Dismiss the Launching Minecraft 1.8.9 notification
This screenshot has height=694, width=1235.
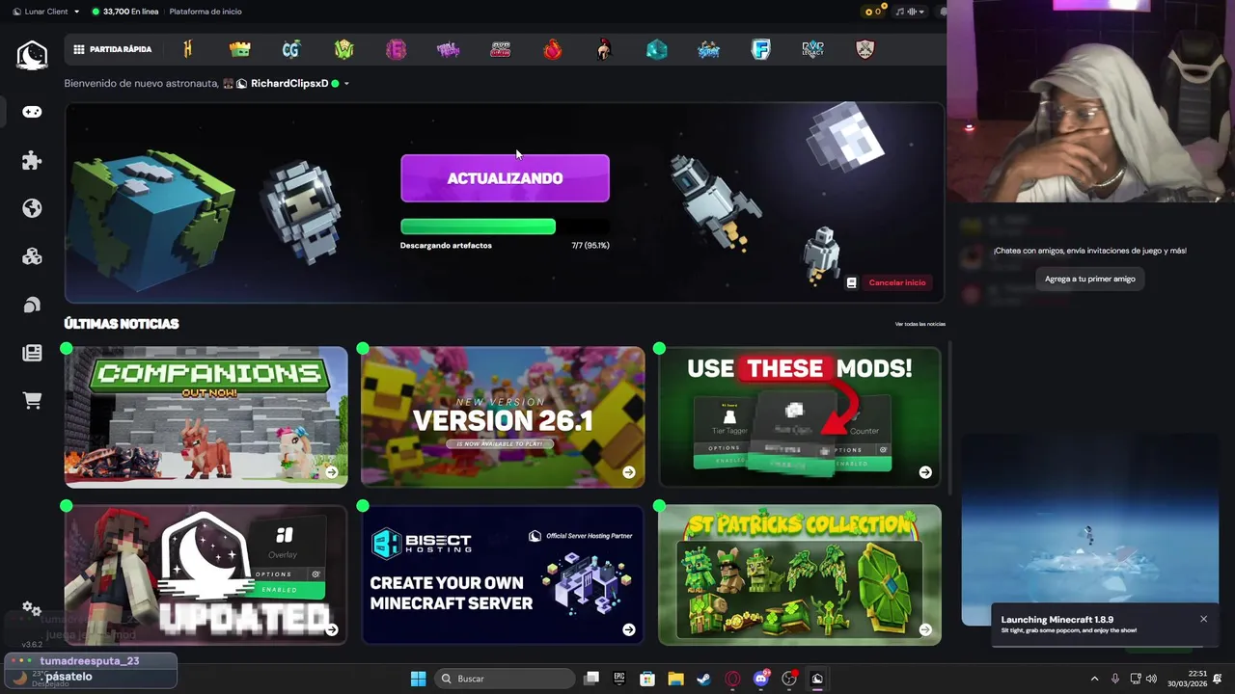1203,619
